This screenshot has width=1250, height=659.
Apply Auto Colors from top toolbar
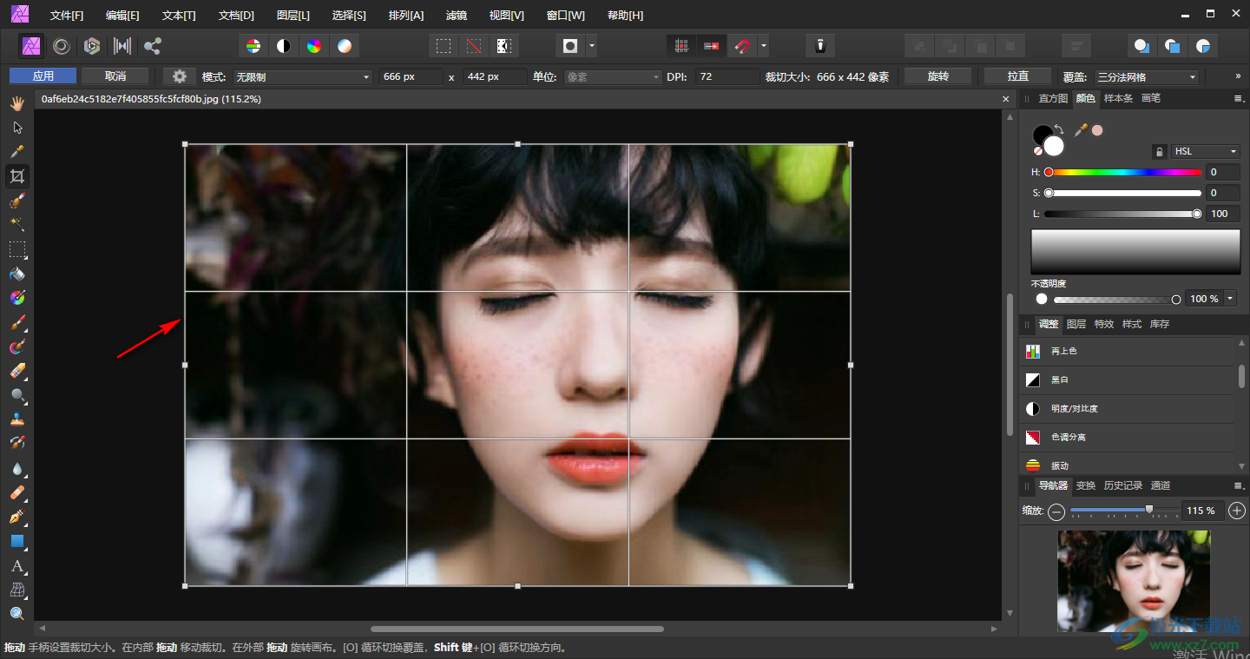pos(314,46)
